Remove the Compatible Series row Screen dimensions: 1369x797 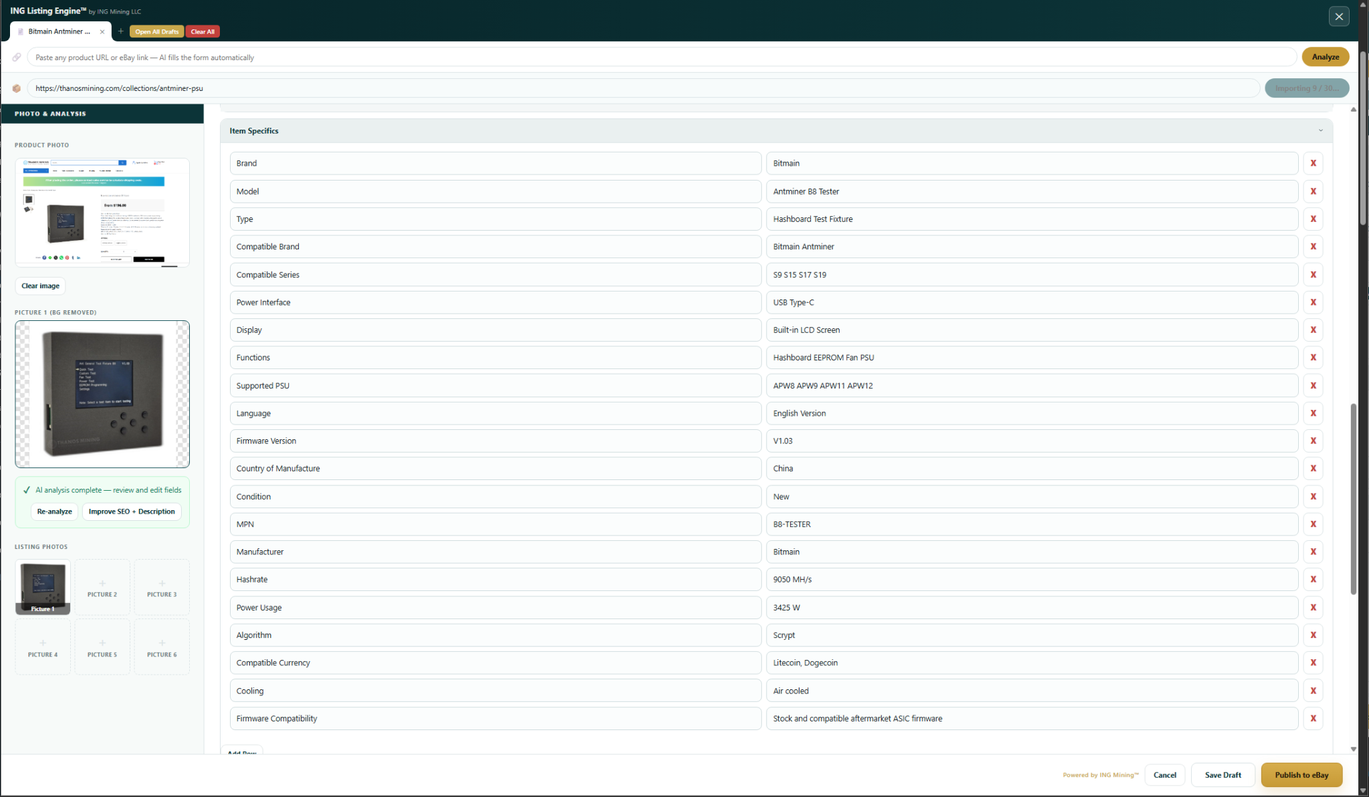click(1313, 275)
